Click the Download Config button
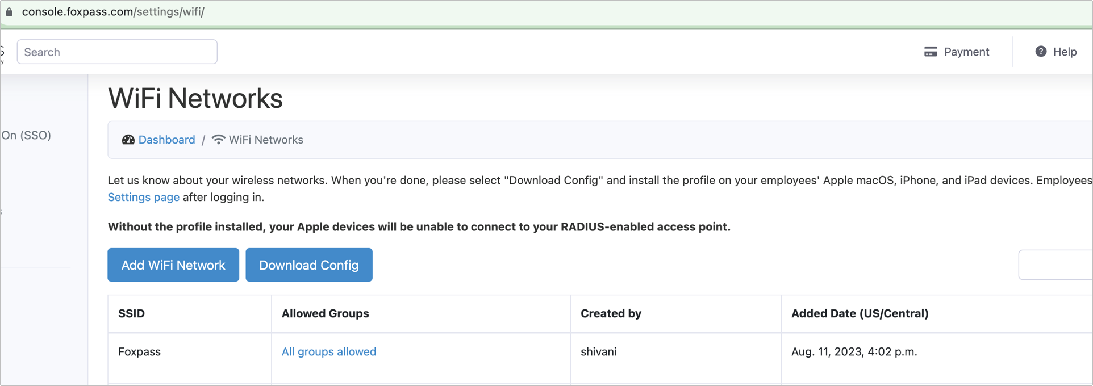Viewport: 1093px width, 386px height. 309,265
